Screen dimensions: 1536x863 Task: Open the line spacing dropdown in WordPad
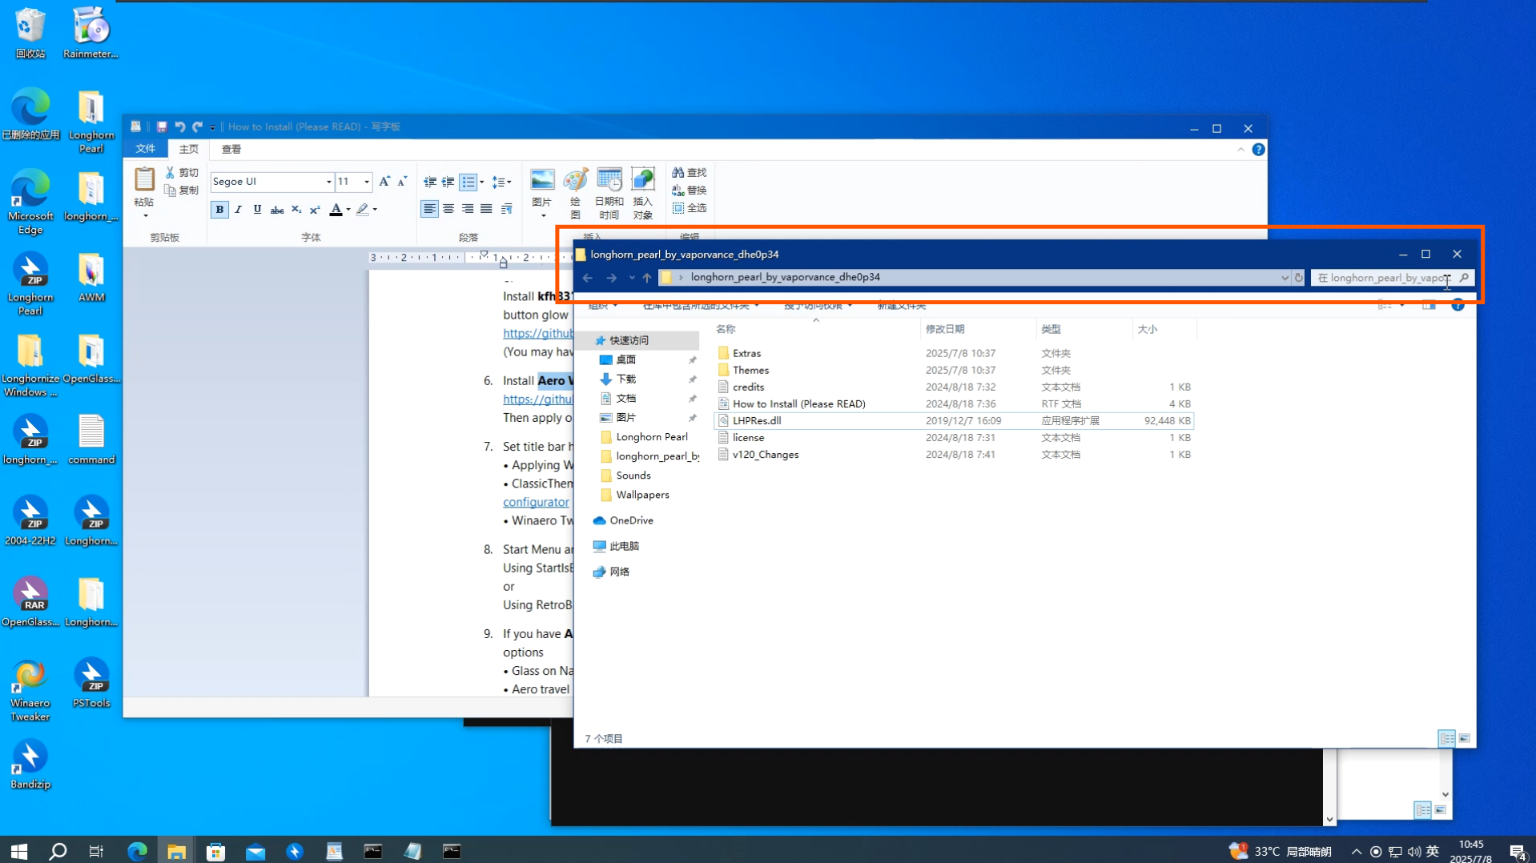point(501,183)
